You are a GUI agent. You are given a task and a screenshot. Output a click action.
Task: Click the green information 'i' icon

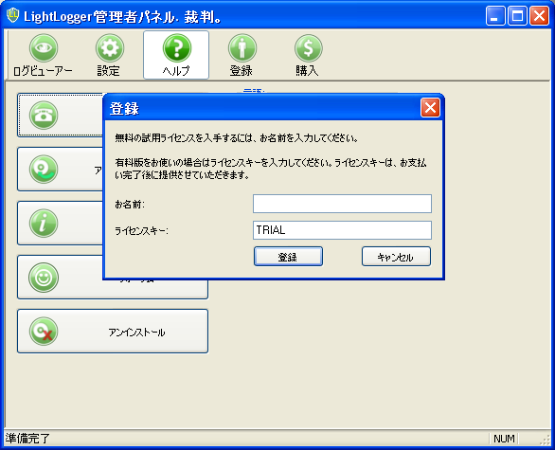click(44, 223)
